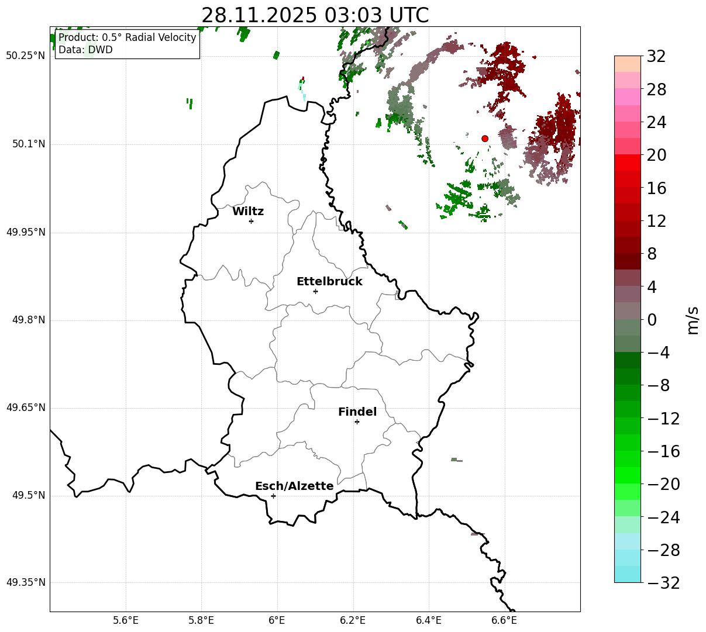Click the "49.95°N" latitude tick label
Viewport: 706px width, 632px height.
25,232
